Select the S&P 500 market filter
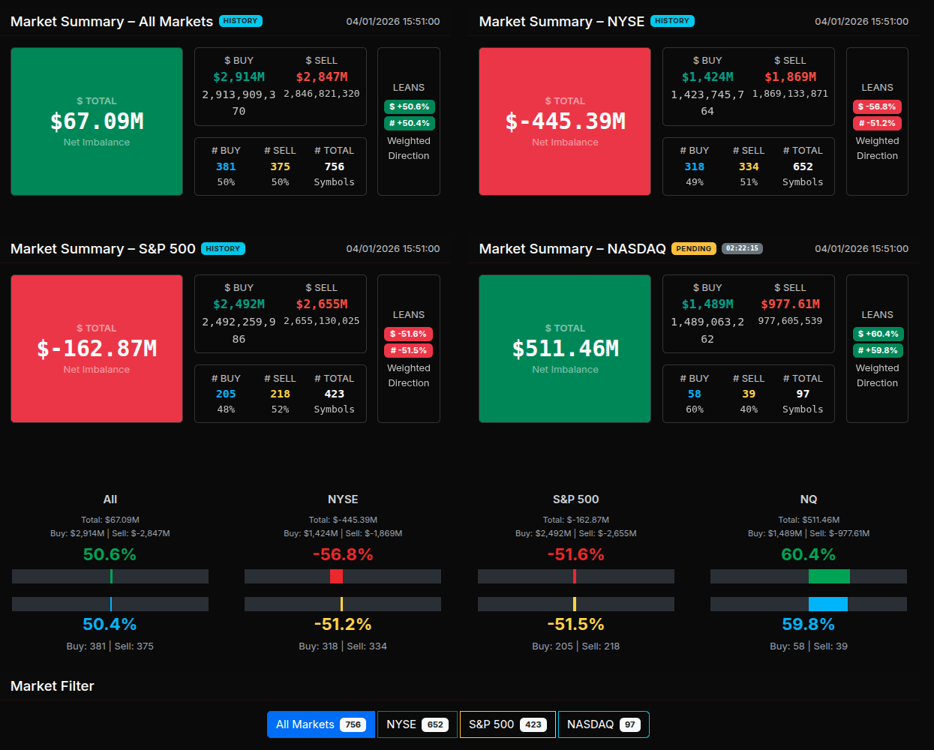934x750 pixels. [x=507, y=724]
